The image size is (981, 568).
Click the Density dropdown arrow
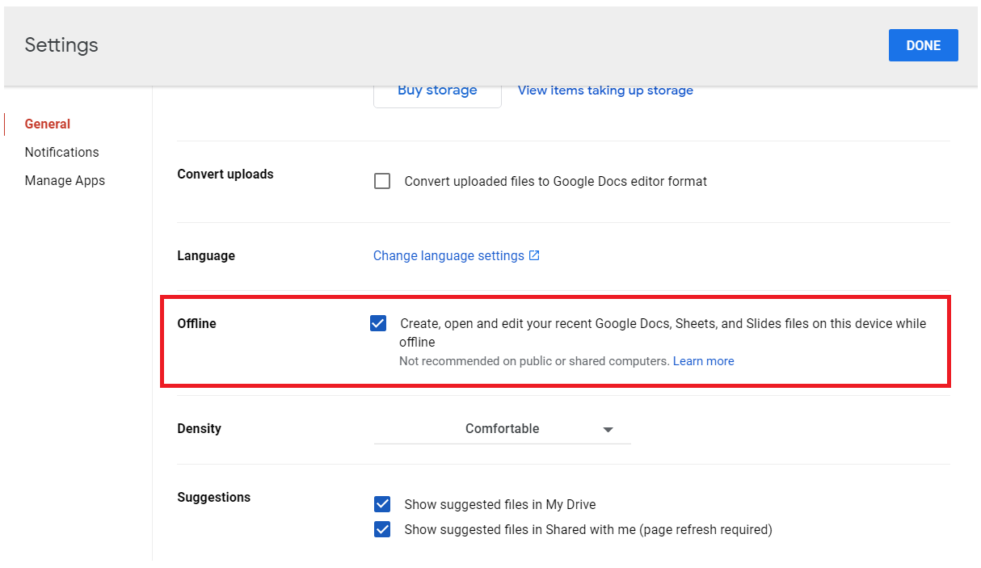point(608,430)
